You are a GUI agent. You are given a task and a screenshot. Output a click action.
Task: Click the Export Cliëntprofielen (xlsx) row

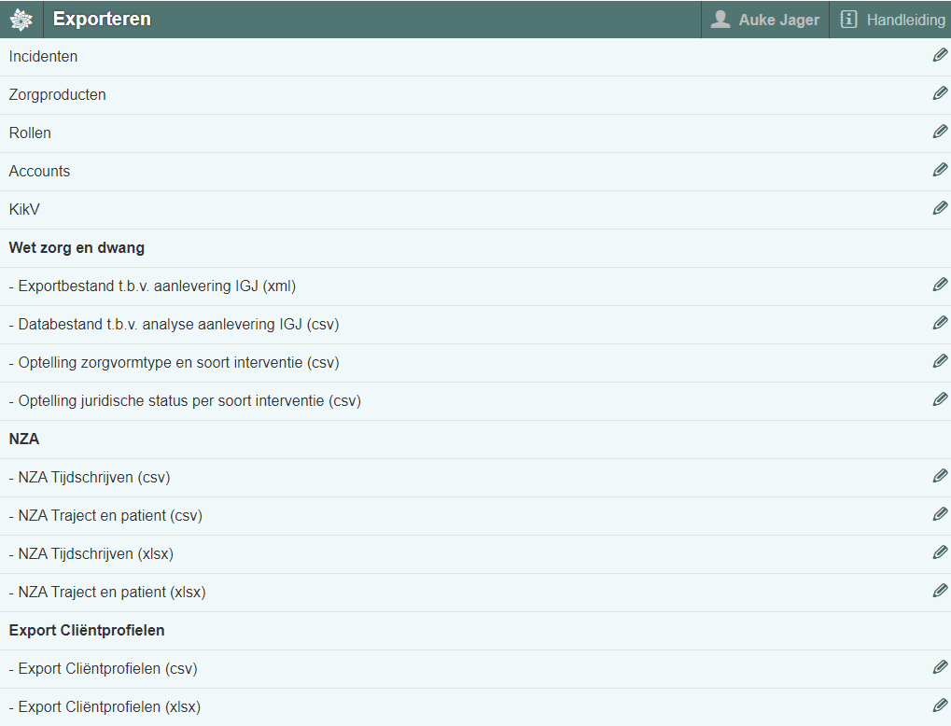pos(109,707)
